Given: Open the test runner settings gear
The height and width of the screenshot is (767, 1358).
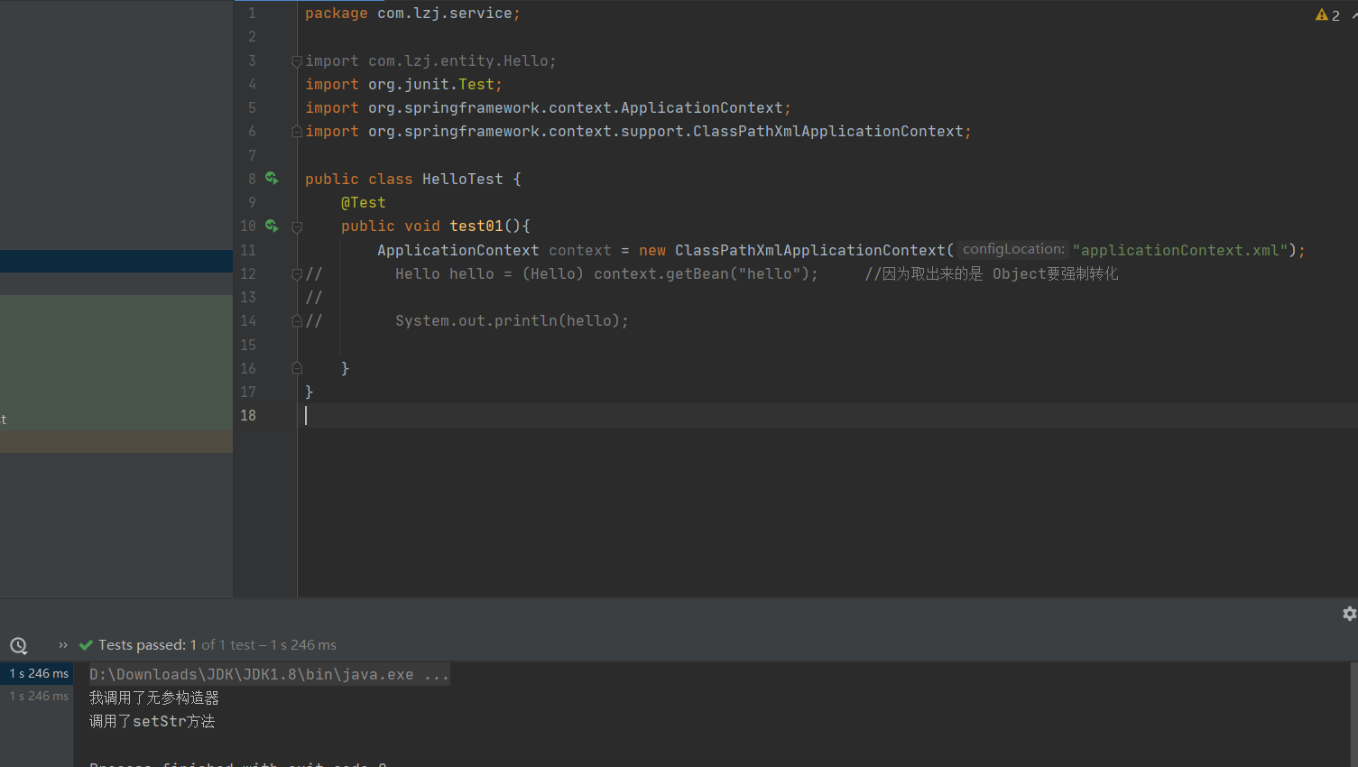Looking at the screenshot, I should pyautogui.click(x=1349, y=614).
